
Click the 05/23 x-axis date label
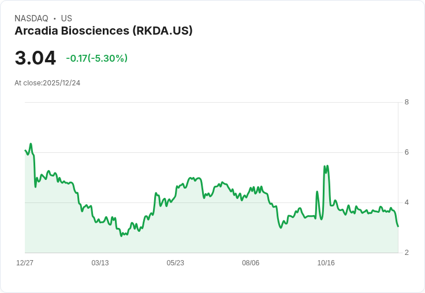click(x=176, y=263)
